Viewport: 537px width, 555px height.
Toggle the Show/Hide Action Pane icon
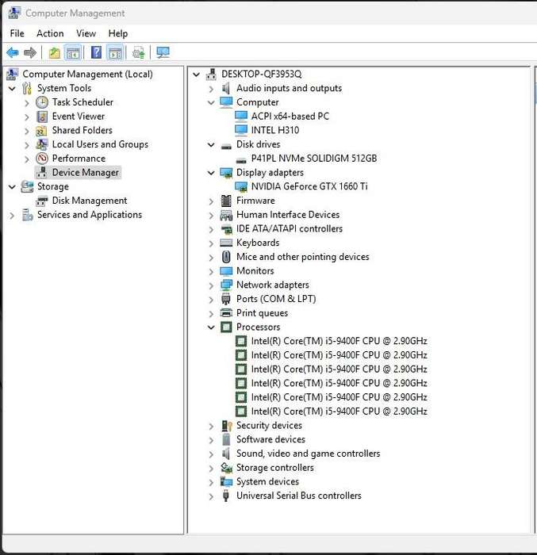coord(116,53)
